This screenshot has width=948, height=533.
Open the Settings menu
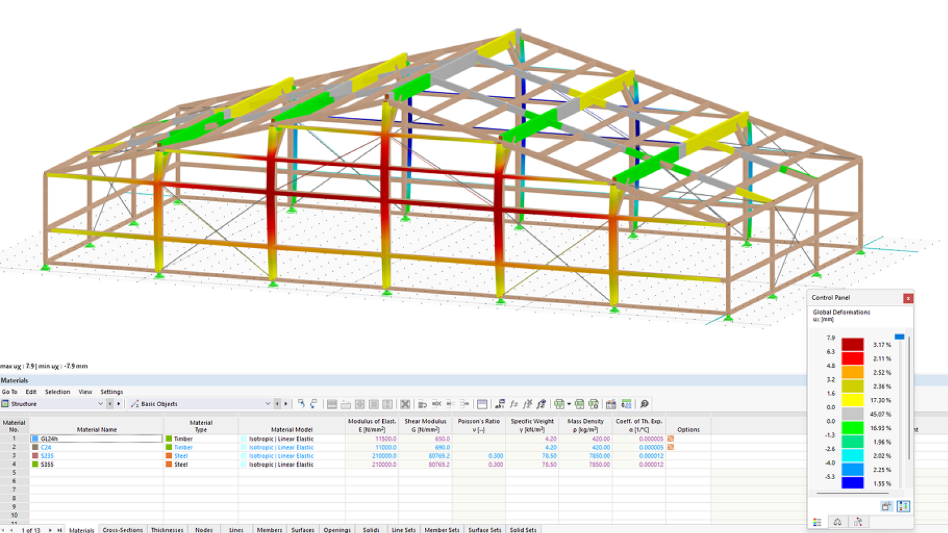point(111,391)
